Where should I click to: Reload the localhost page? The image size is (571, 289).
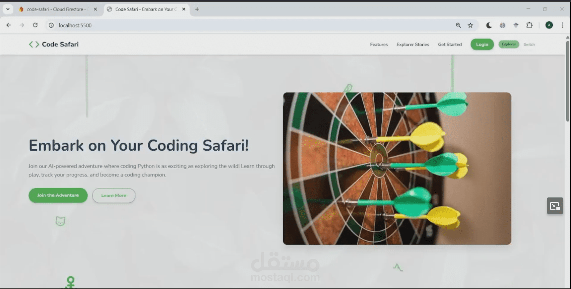click(x=35, y=25)
